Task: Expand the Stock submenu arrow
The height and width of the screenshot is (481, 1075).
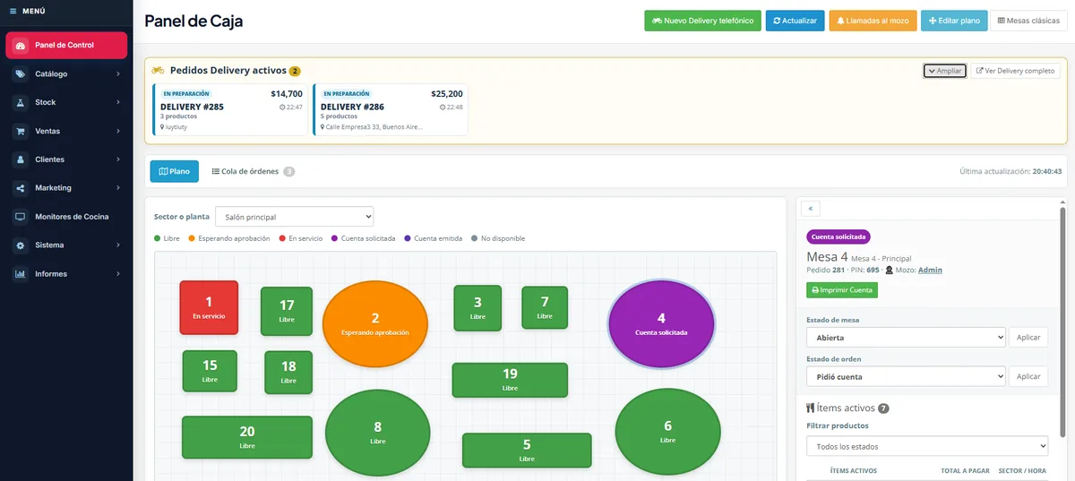Action: (118, 103)
